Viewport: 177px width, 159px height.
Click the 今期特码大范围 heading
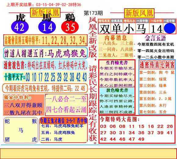pos(120,119)
